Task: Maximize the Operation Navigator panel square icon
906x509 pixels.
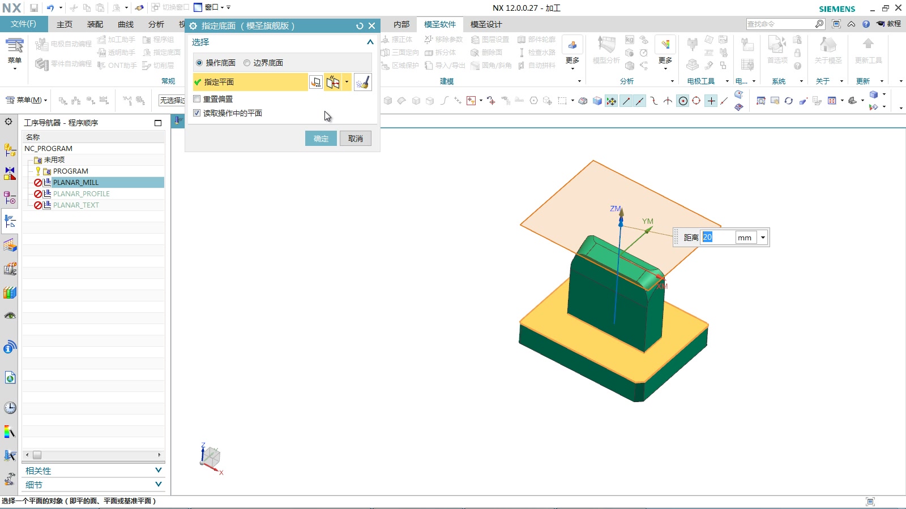Action: click(158, 123)
